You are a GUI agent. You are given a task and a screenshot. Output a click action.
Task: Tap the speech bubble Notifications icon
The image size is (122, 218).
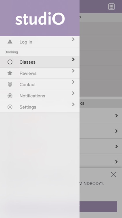click(10, 96)
